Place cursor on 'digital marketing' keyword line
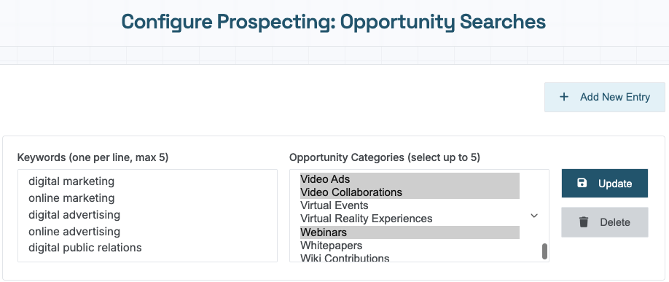The width and height of the screenshot is (669, 282). [71, 181]
